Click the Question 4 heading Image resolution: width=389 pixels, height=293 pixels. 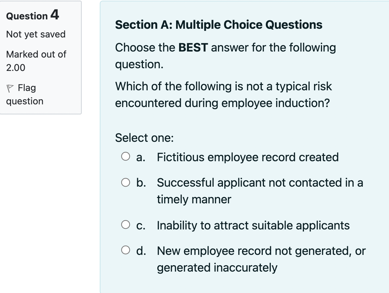click(32, 15)
